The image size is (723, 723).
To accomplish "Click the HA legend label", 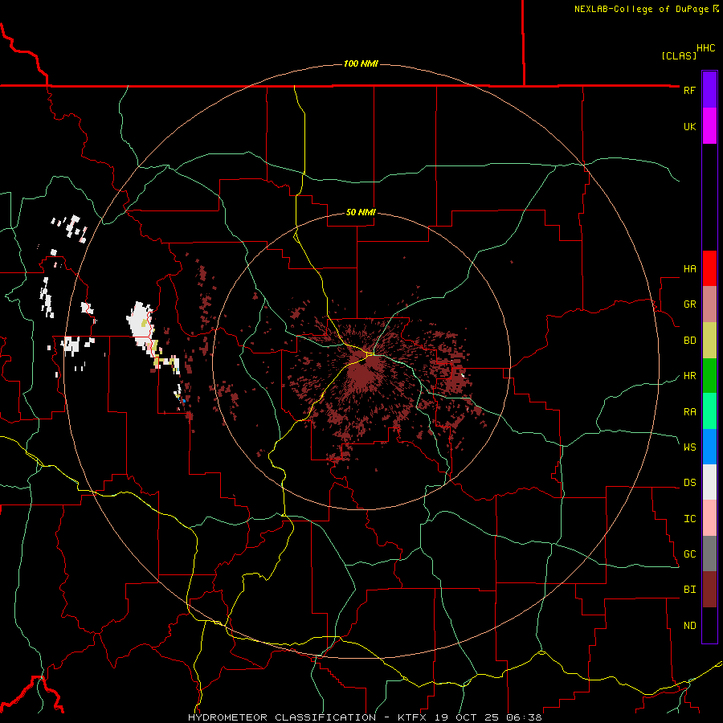I will coord(689,269).
